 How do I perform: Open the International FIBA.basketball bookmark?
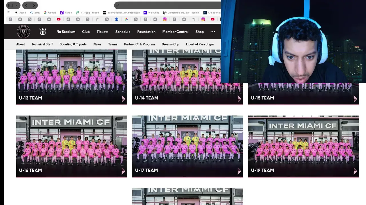pyautogui.click(x=121, y=13)
